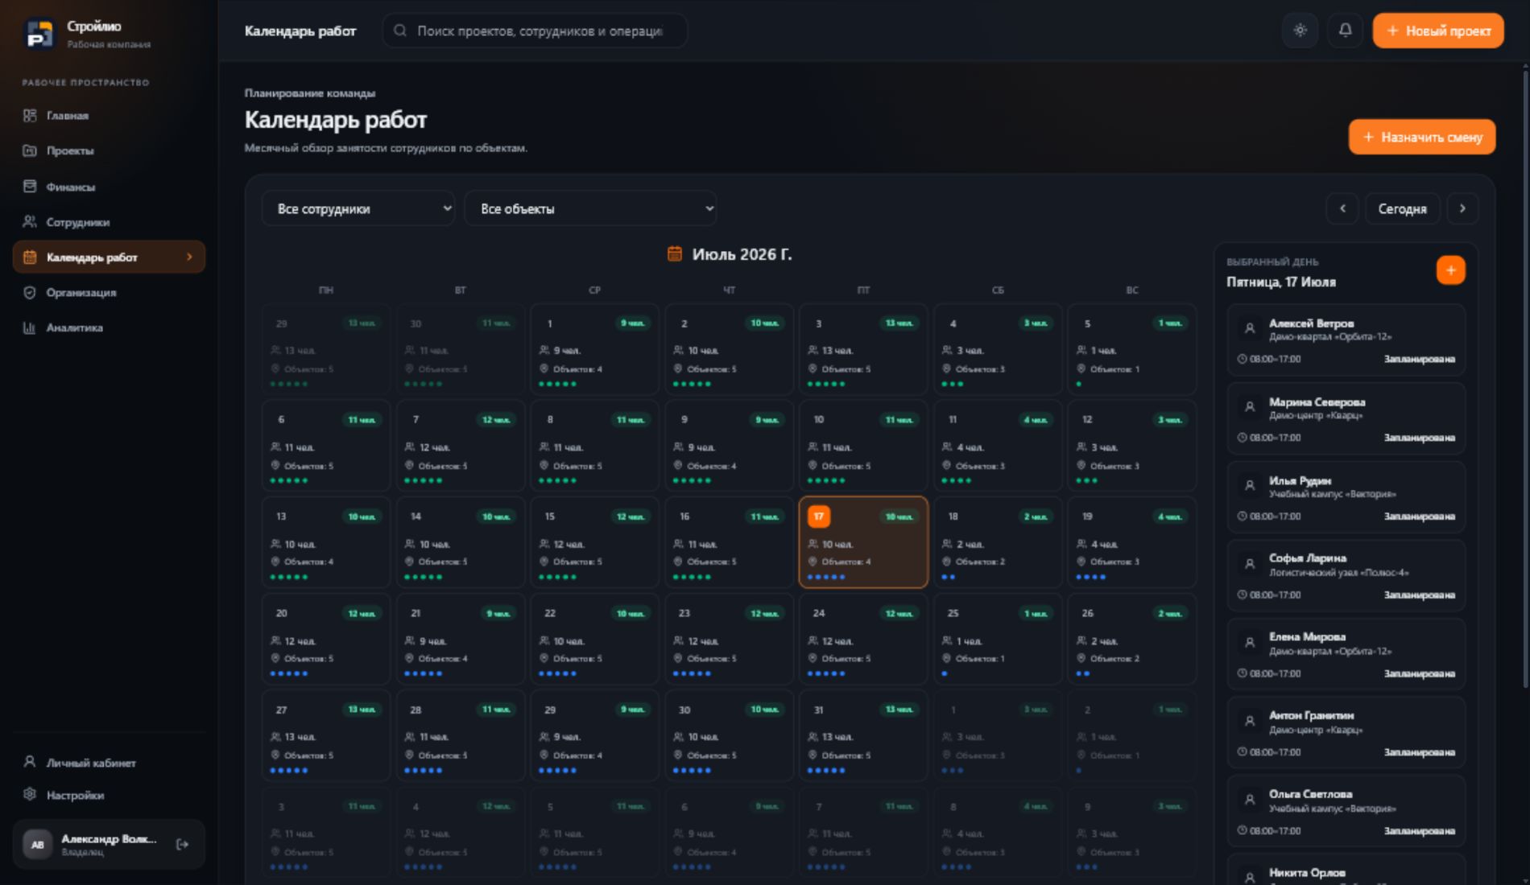This screenshot has height=885, width=1530.
Task: Open Финансы in sidebar
Action: pyautogui.click(x=109, y=187)
